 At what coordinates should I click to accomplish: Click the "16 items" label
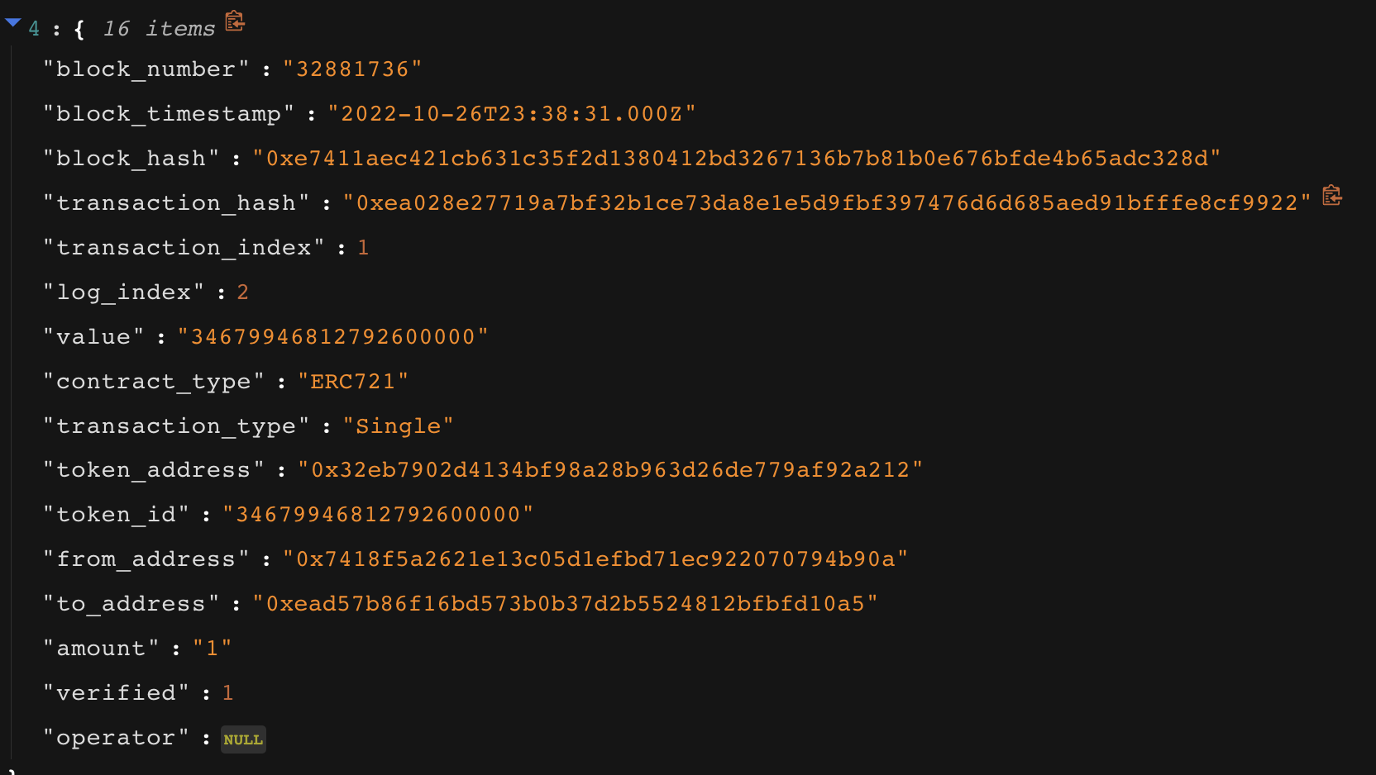pos(159,29)
